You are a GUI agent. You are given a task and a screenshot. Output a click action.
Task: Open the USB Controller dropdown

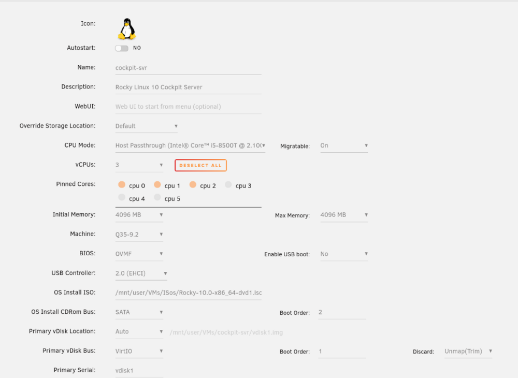point(141,273)
